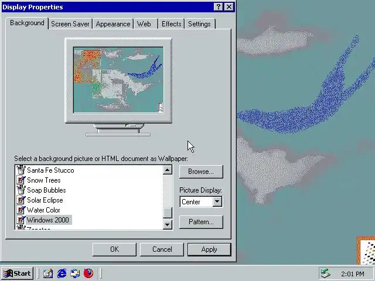375x281 pixels.
Task: Click the wallpaper list scrollbar thumb
Action: point(168,213)
